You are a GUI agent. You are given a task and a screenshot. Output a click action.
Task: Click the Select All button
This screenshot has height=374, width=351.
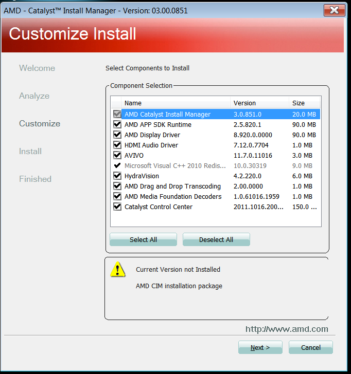[143, 239]
